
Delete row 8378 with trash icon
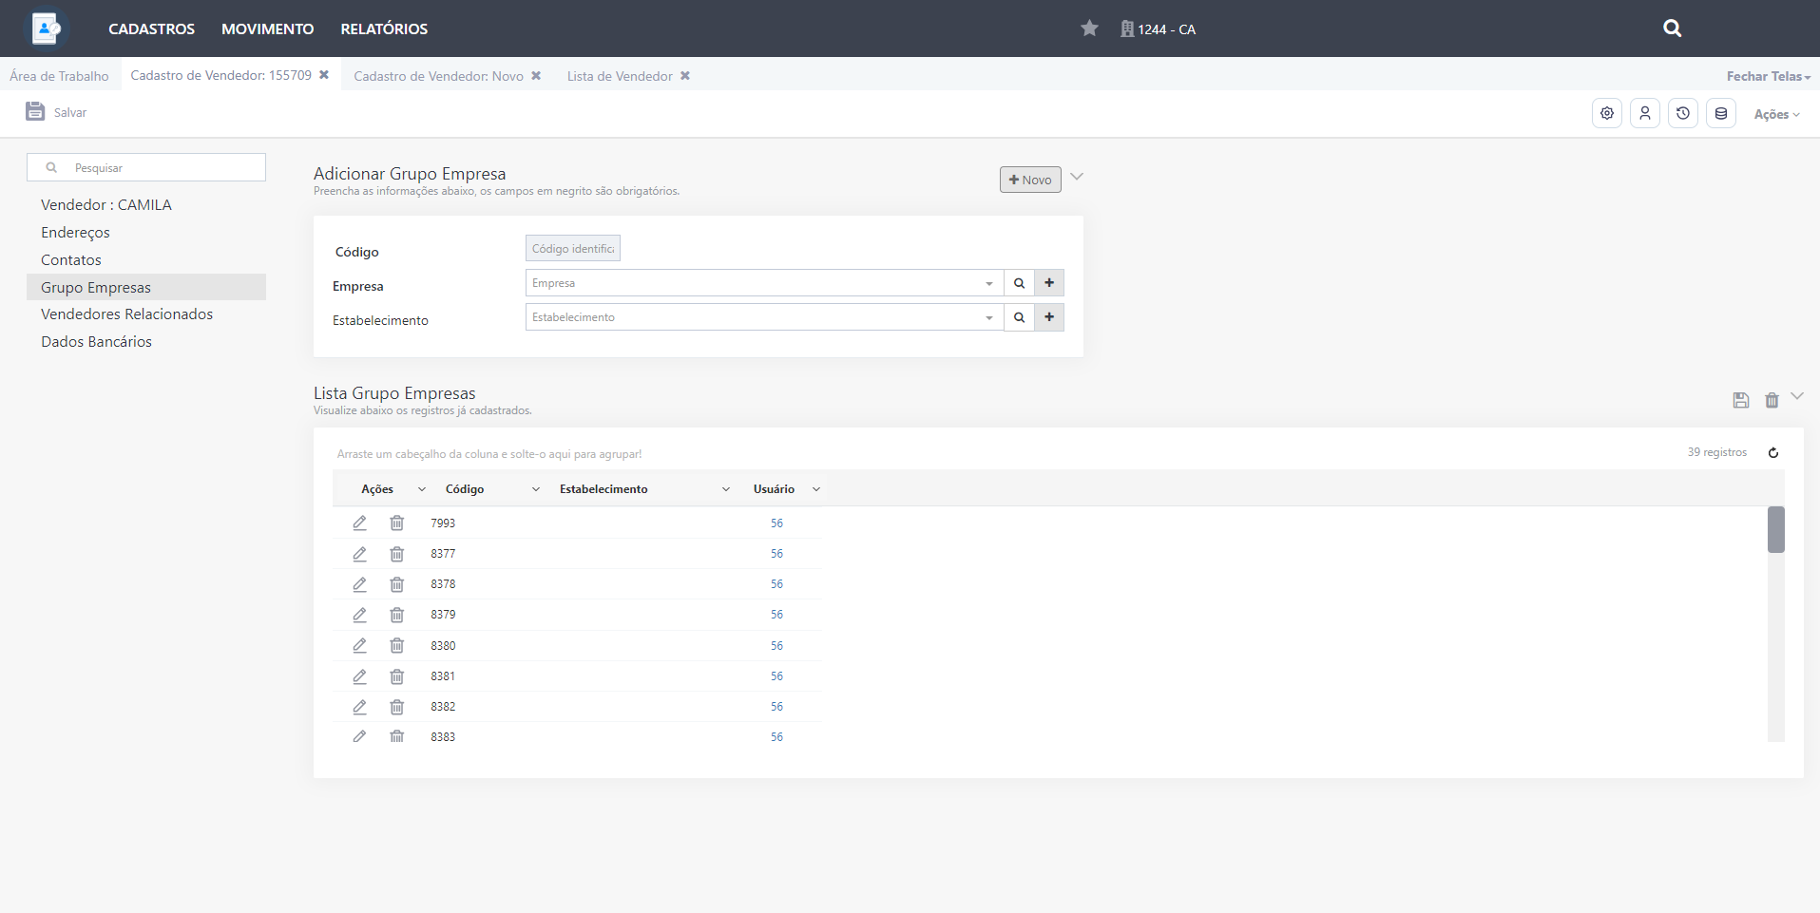(397, 583)
